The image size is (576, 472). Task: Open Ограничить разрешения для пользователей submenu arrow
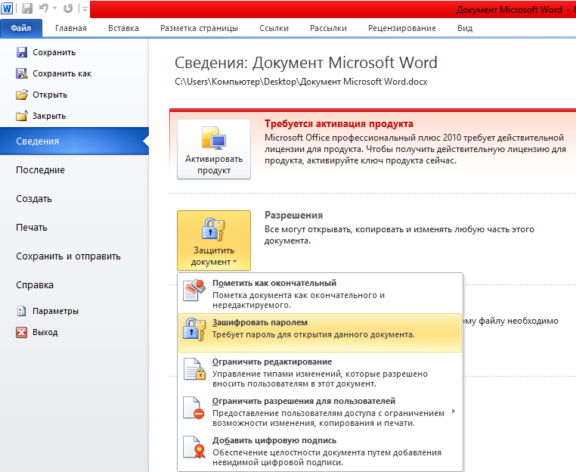click(453, 411)
